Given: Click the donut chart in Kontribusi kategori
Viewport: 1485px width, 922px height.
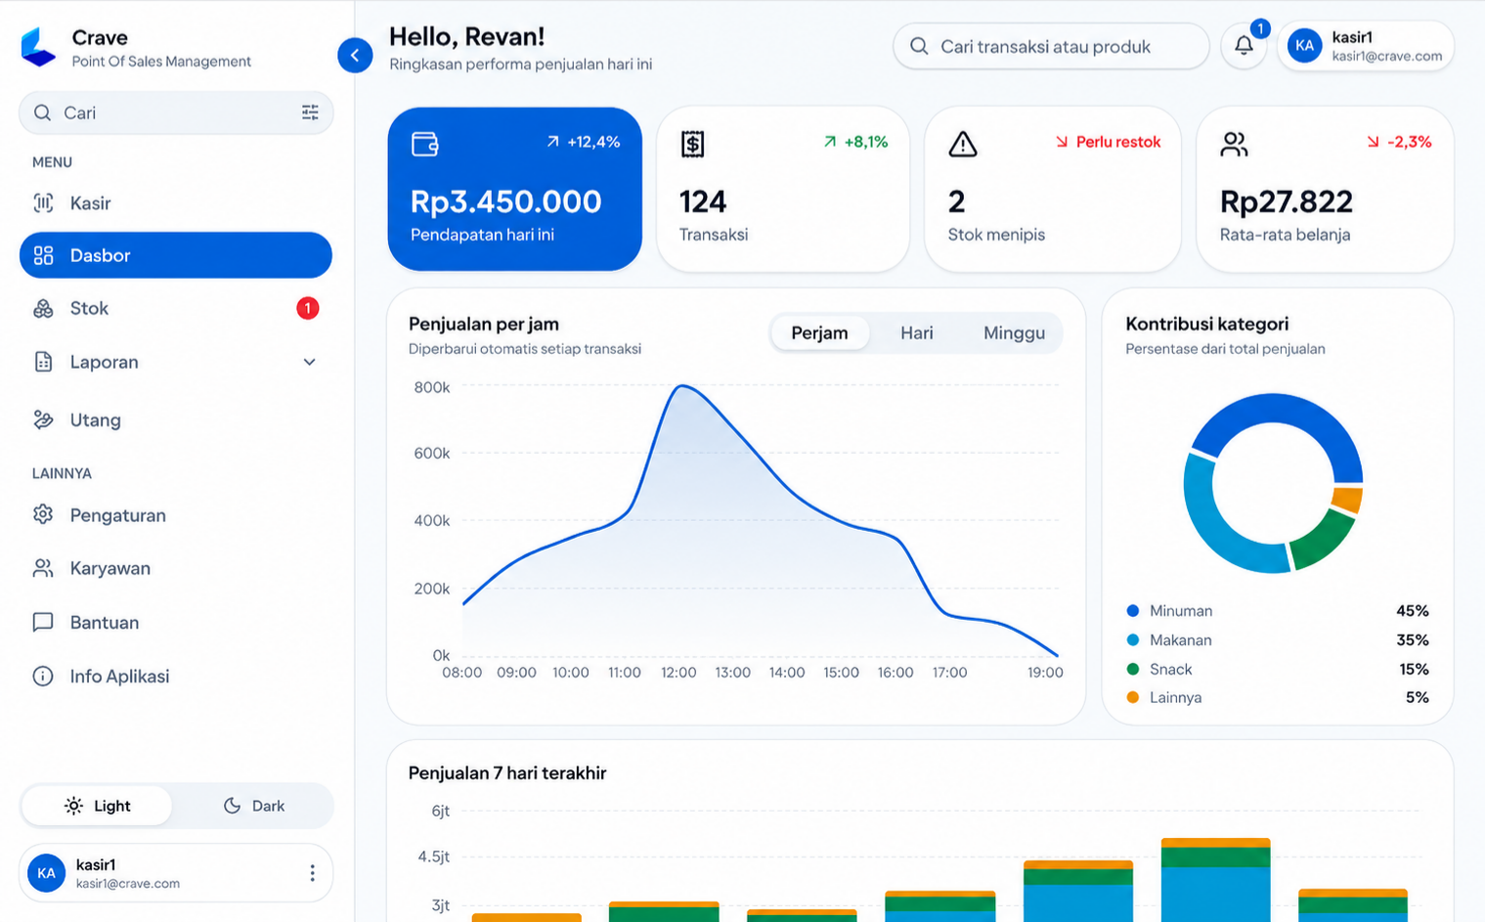Looking at the screenshot, I should click(x=1273, y=483).
